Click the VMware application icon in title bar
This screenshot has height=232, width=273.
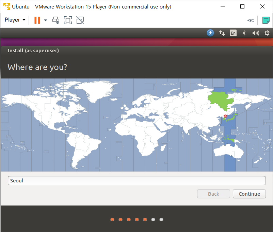[7, 6]
